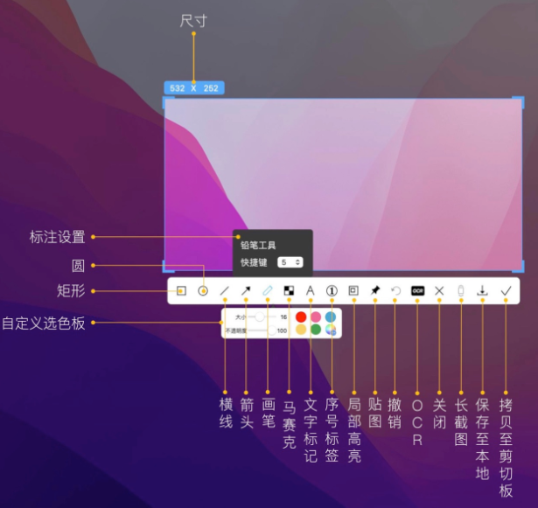Pick the yellow color swatch
The height and width of the screenshot is (508, 538).
[301, 330]
